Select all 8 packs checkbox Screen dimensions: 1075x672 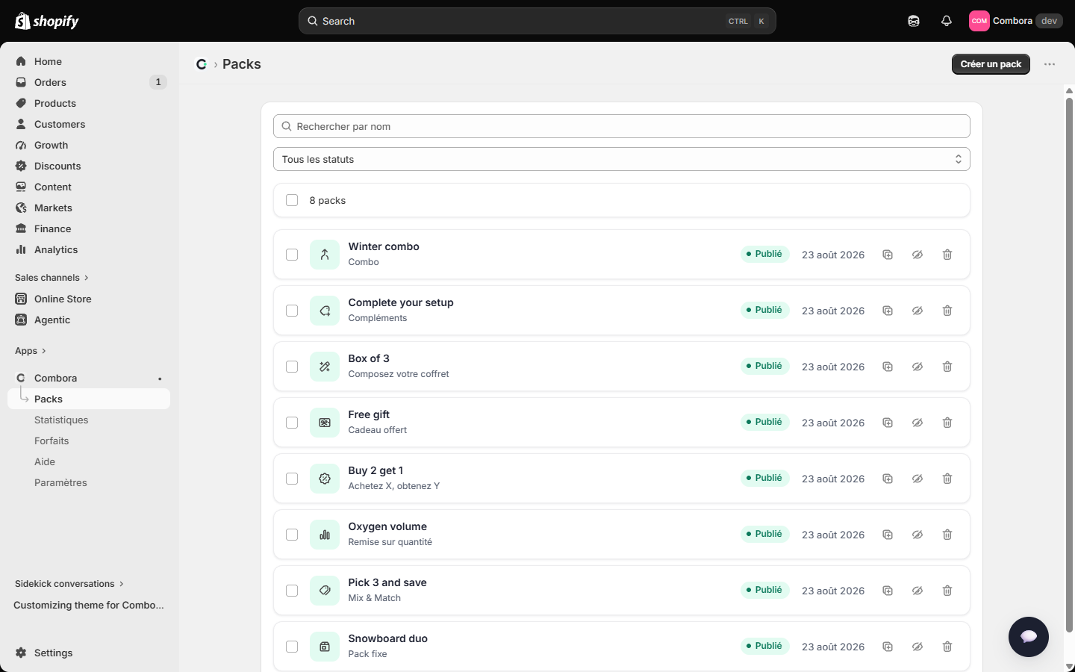292,200
